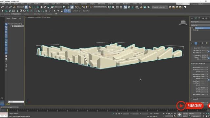Open the Graph Editors menu

tap(56, 4)
